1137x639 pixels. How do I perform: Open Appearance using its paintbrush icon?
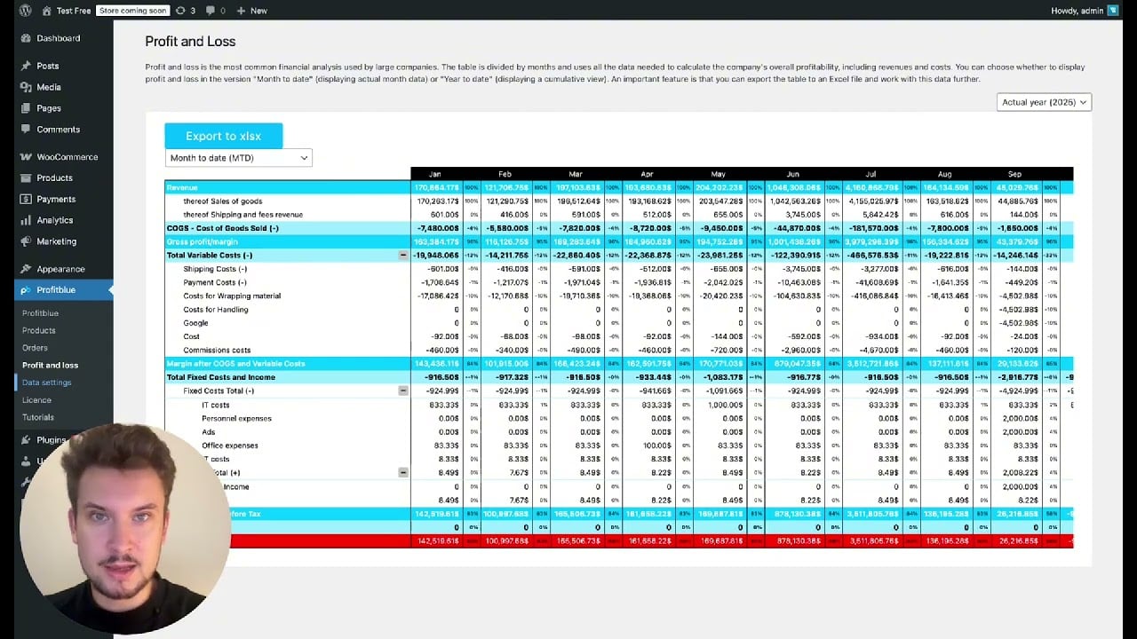[x=25, y=268]
